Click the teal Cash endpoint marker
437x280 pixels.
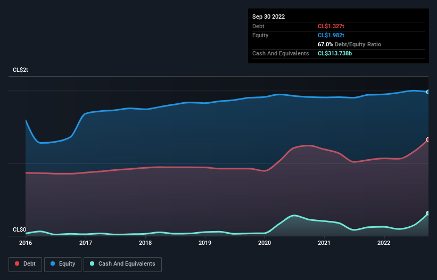(x=428, y=213)
